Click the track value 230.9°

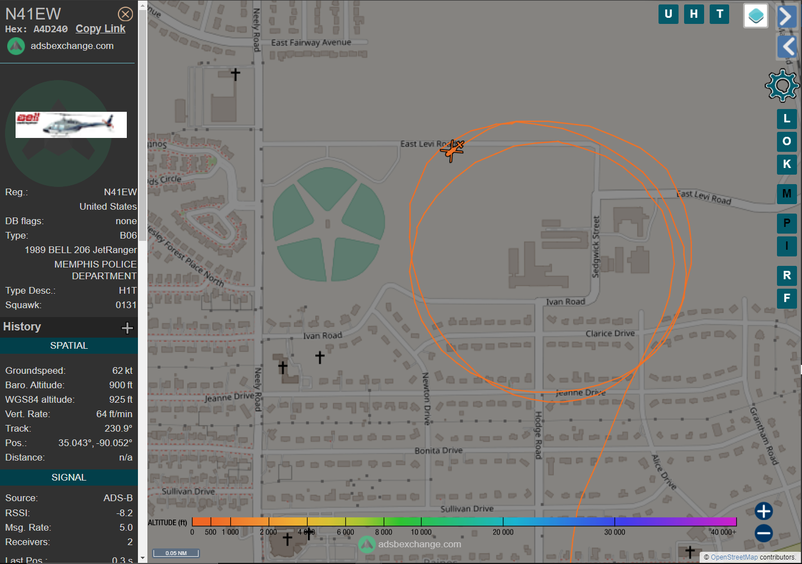click(118, 428)
